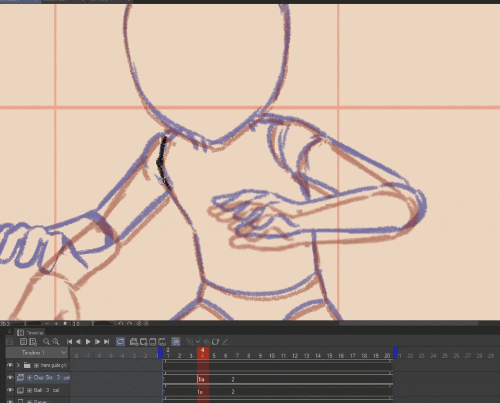The width and height of the screenshot is (500, 403).
Task: Step back to the previous frame
Action: 78,342
